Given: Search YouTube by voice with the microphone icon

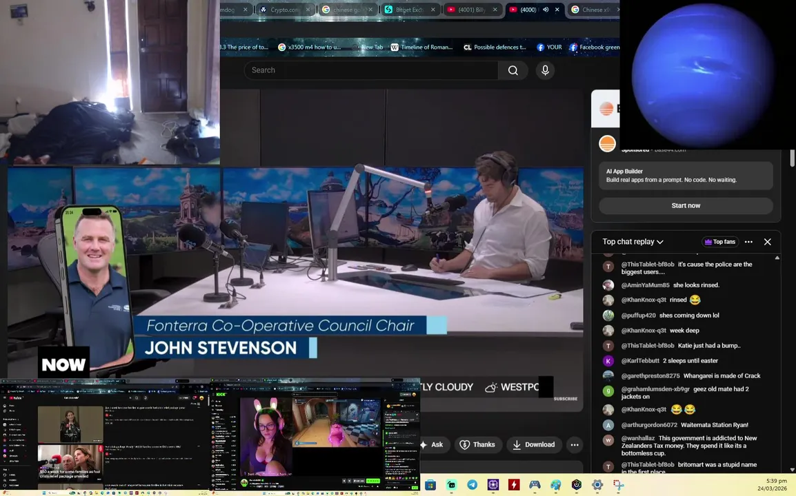Looking at the screenshot, I should coord(545,70).
